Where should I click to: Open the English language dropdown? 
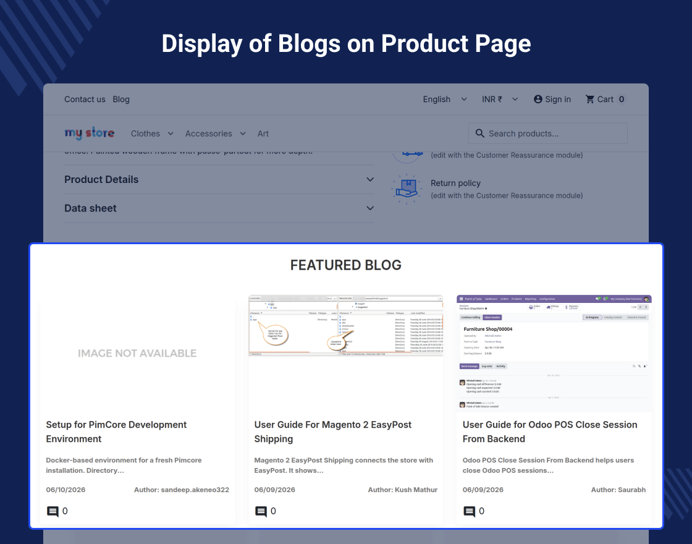coord(445,100)
